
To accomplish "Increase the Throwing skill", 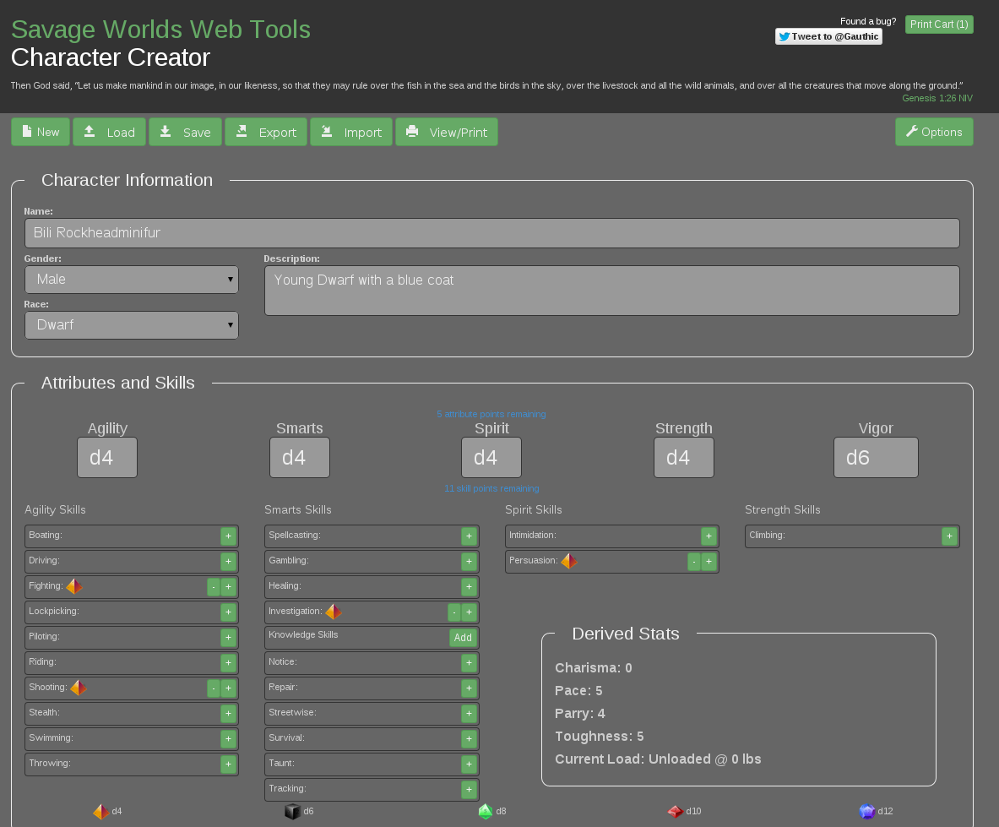I will [228, 764].
